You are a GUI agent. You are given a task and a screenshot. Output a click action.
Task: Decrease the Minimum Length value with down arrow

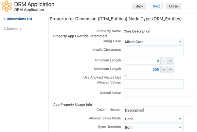[164, 61]
